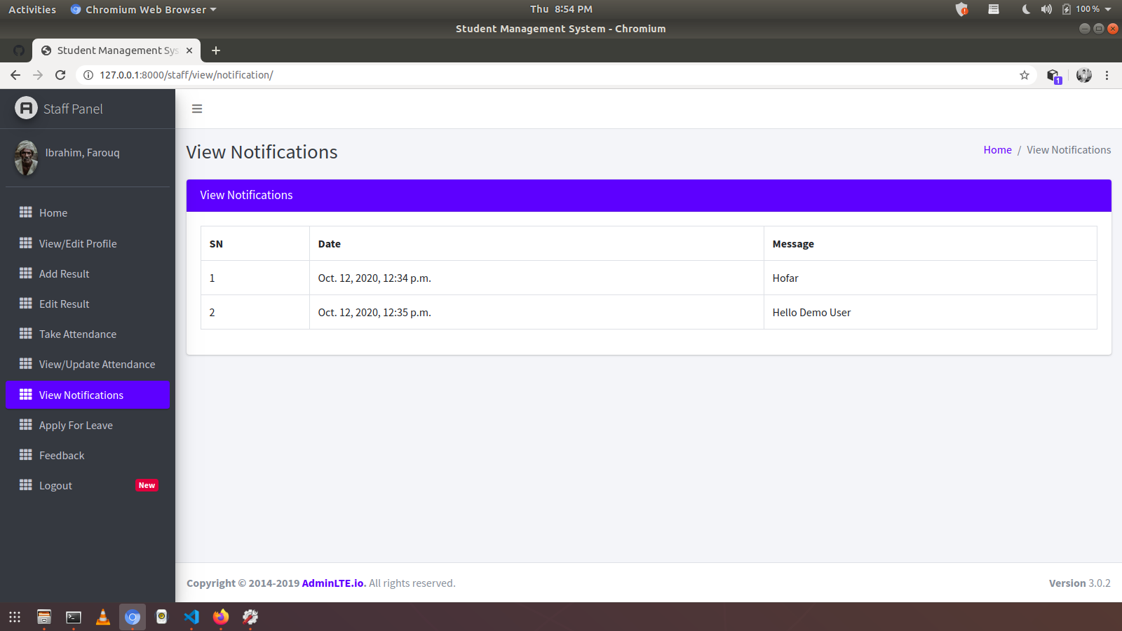
Task: Click the Date column header
Action: point(536,243)
